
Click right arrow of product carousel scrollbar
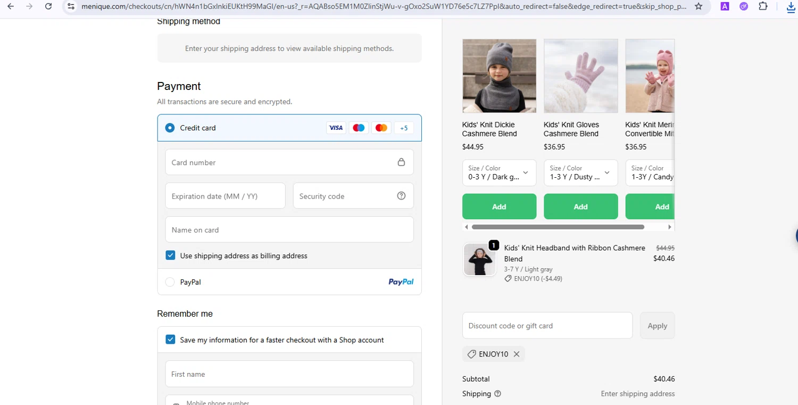tap(670, 227)
